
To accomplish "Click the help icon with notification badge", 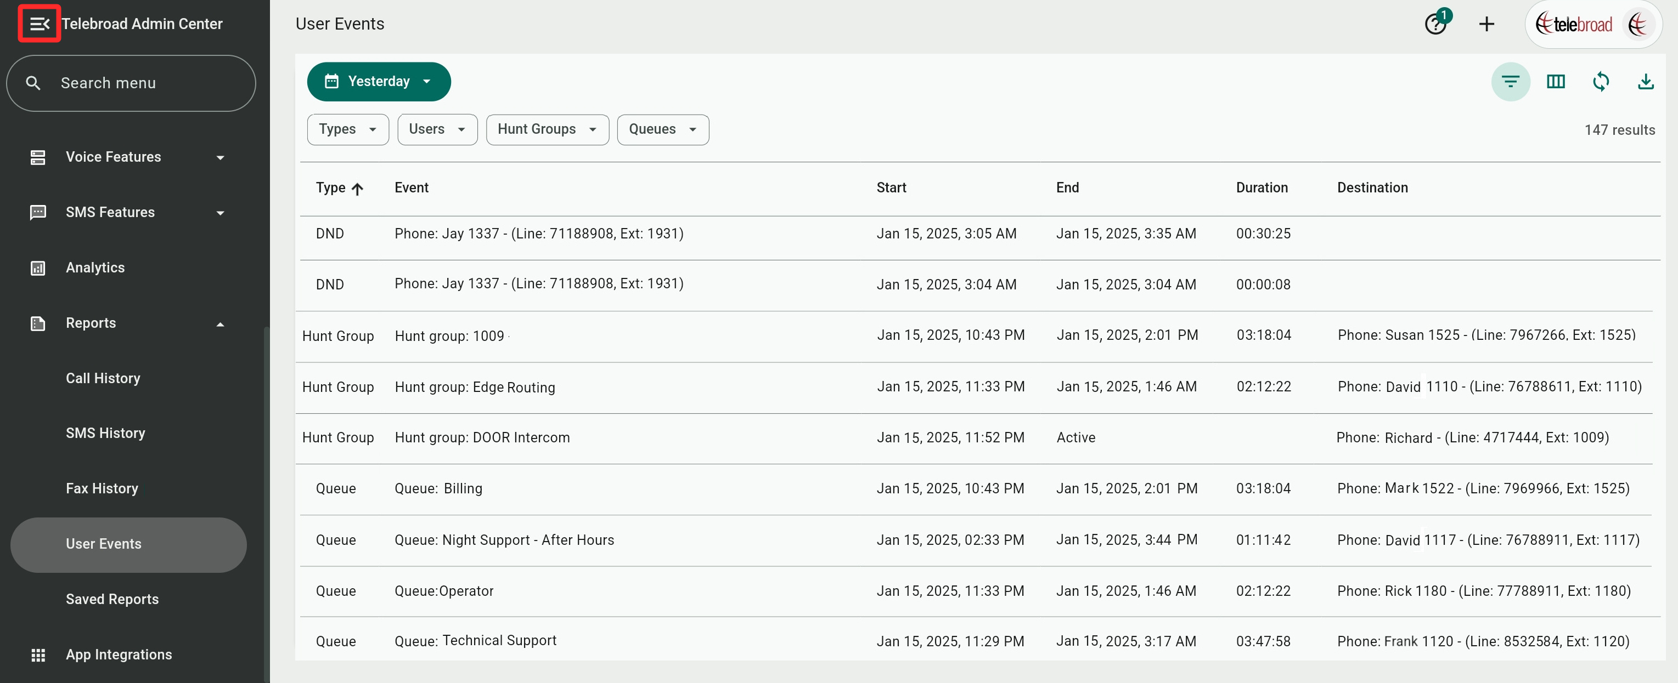I will tap(1435, 24).
